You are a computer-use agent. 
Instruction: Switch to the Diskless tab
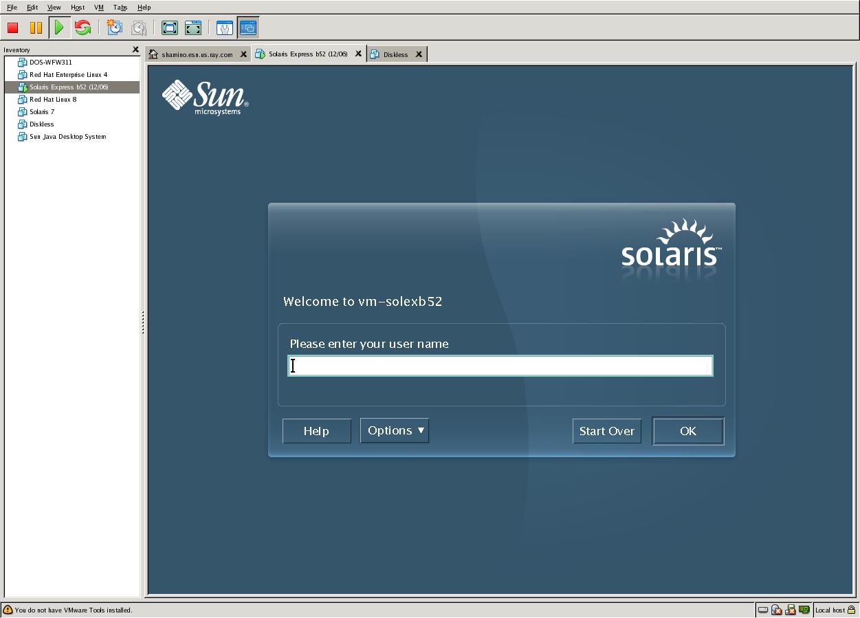tap(396, 54)
